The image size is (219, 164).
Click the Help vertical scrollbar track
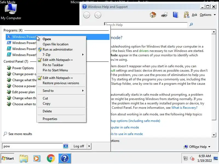(214, 126)
